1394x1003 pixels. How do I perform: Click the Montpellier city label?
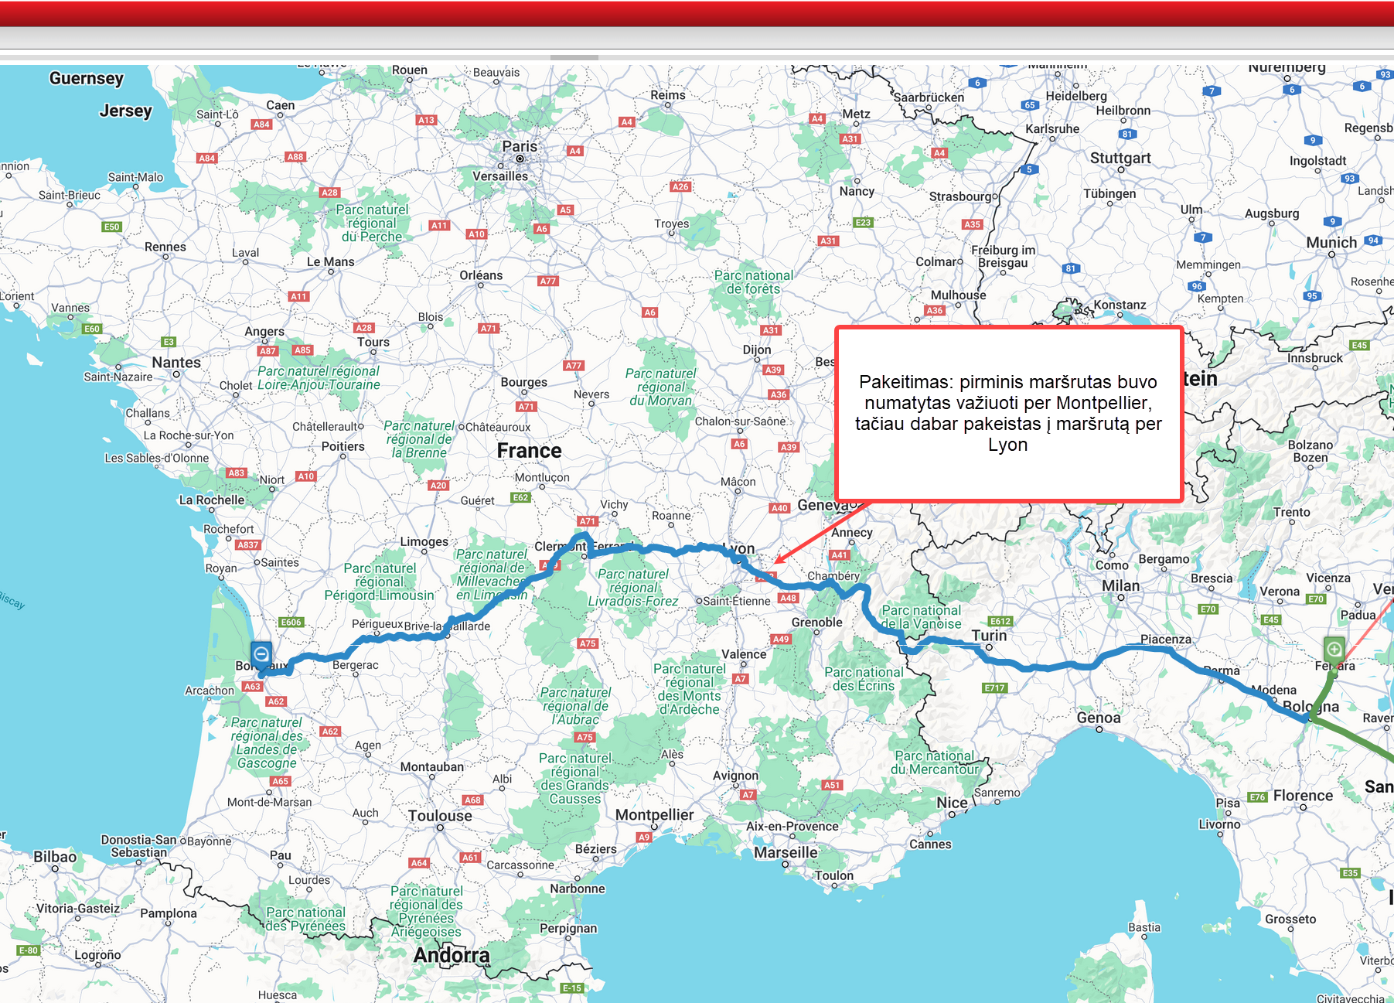[x=654, y=814]
